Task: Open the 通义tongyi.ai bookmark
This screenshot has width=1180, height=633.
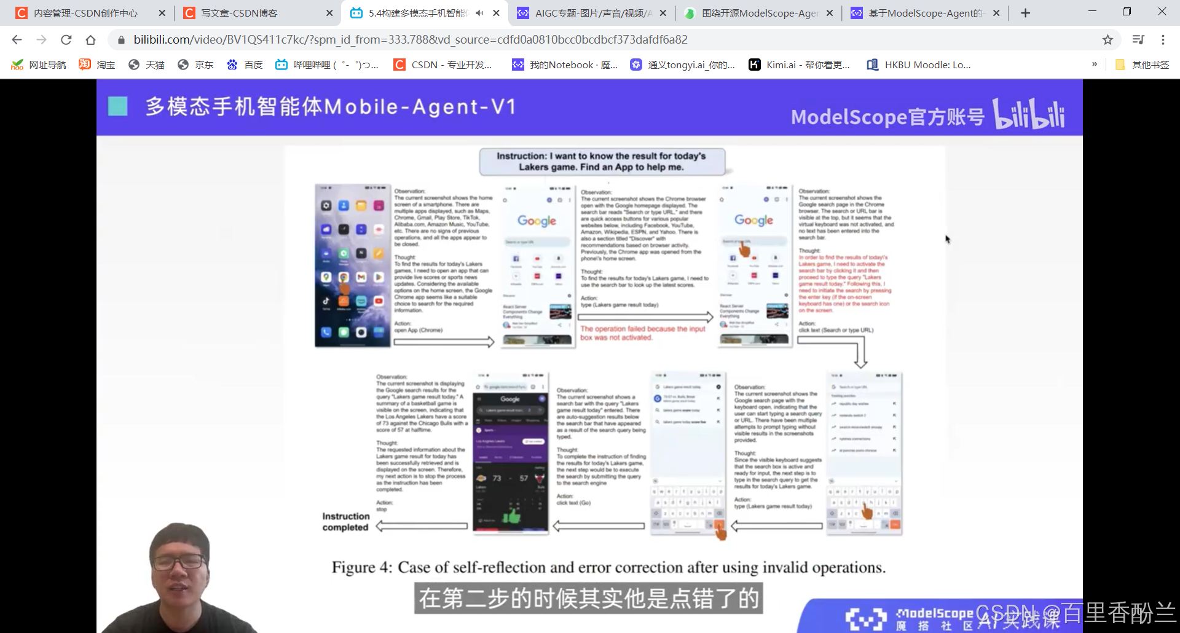Action: (682, 65)
